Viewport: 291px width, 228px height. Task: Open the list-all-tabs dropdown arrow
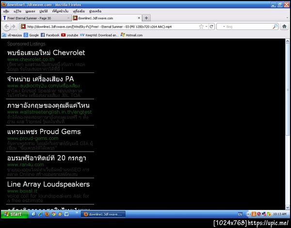(287, 18)
